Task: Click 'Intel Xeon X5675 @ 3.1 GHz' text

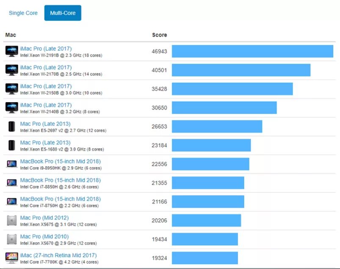Action: [x=48, y=225]
